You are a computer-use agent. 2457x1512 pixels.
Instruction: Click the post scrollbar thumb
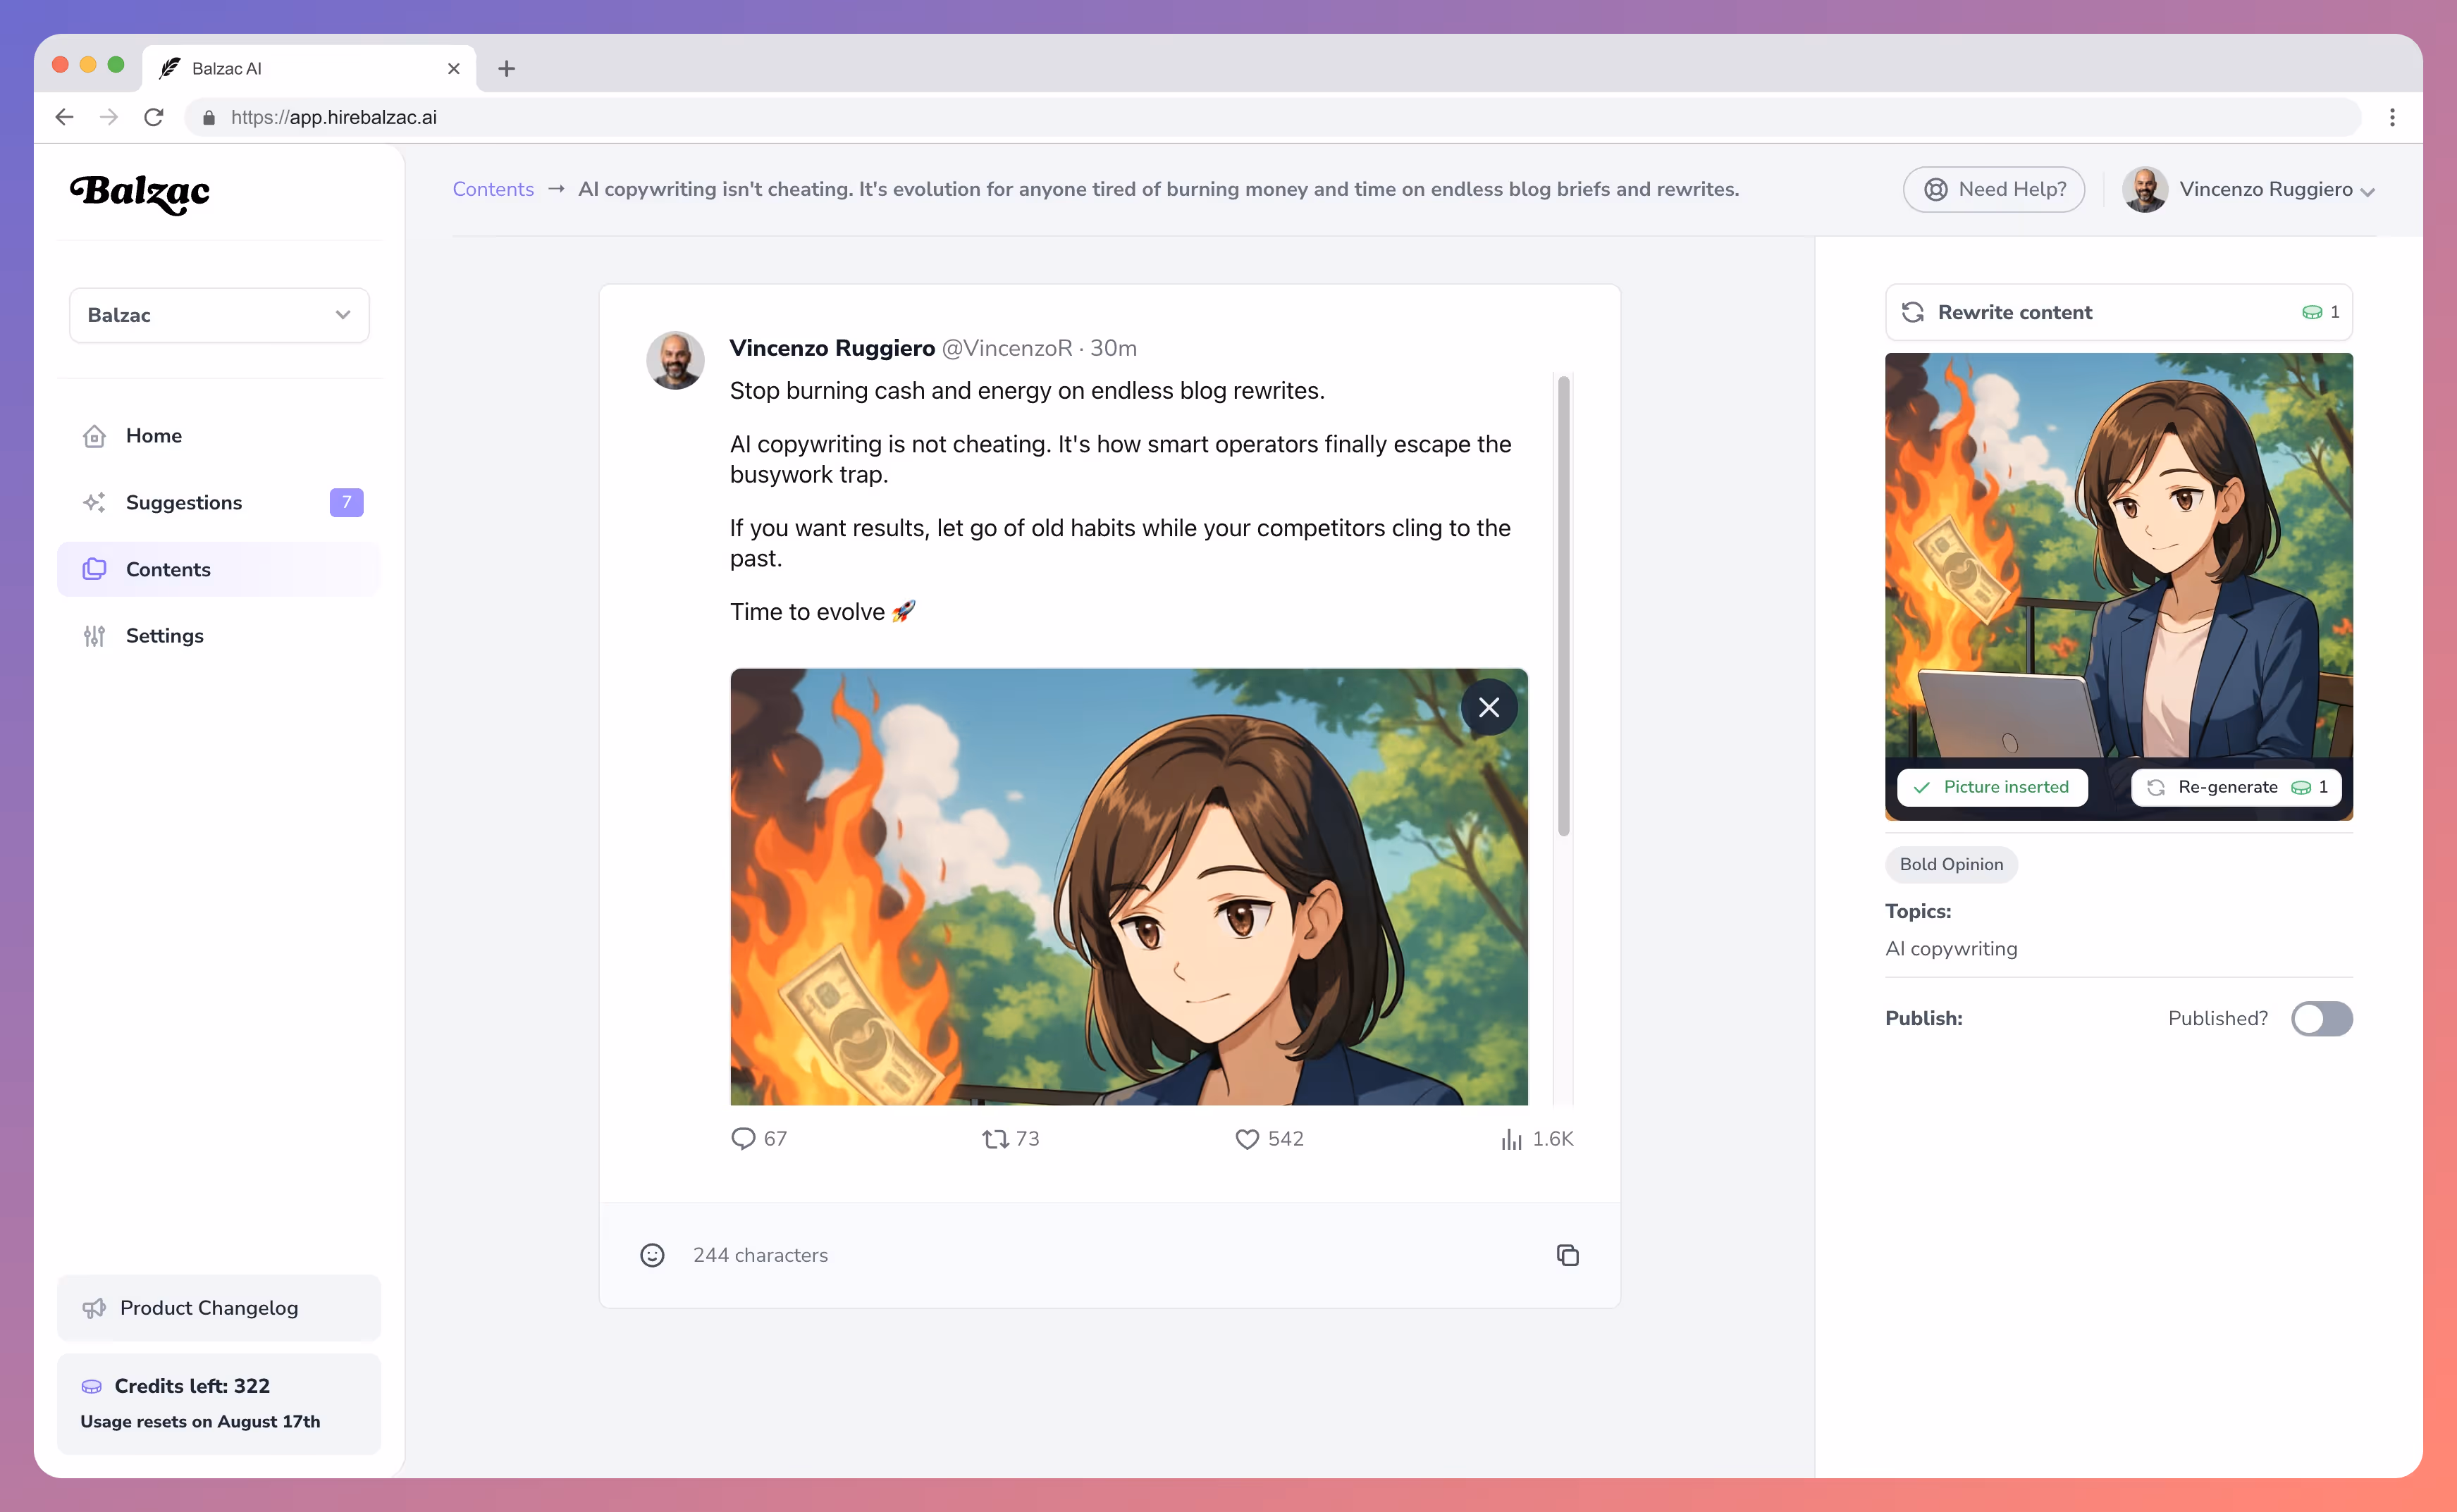click(1563, 606)
